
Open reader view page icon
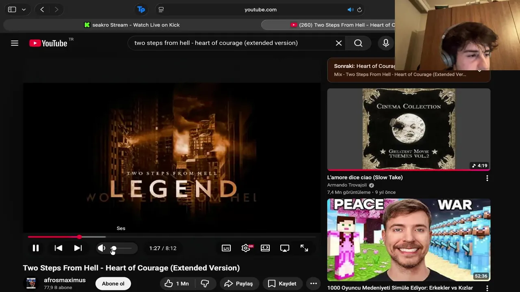pyautogui.click(x=161, y=9)
